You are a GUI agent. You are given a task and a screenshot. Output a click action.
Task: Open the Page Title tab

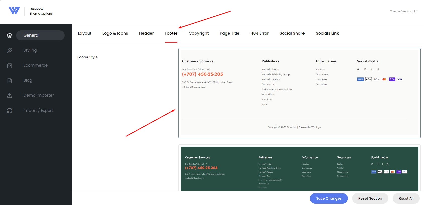[229, 33]
